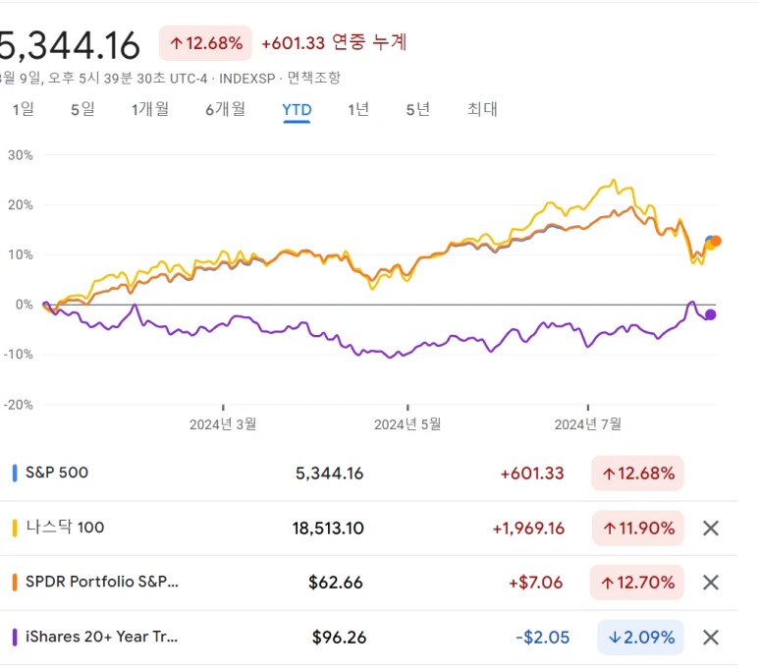This screenshot has width=759, height=670.
Task: Click the 12.68% badge in S&P 500 row
Action: click(637, 474)
